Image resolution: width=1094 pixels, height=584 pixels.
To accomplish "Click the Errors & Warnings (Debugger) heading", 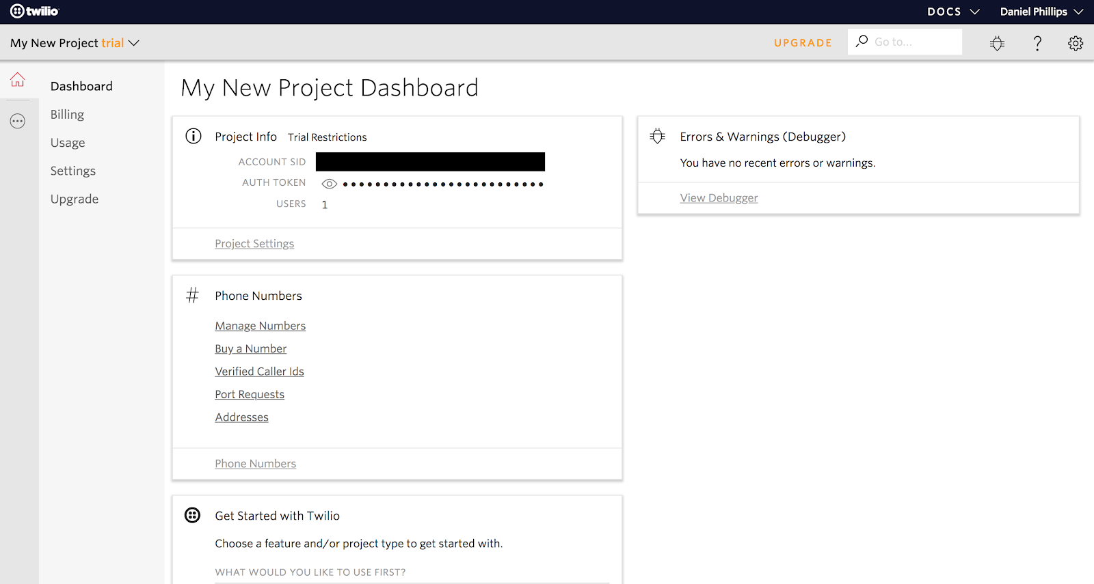I will 763,137.
